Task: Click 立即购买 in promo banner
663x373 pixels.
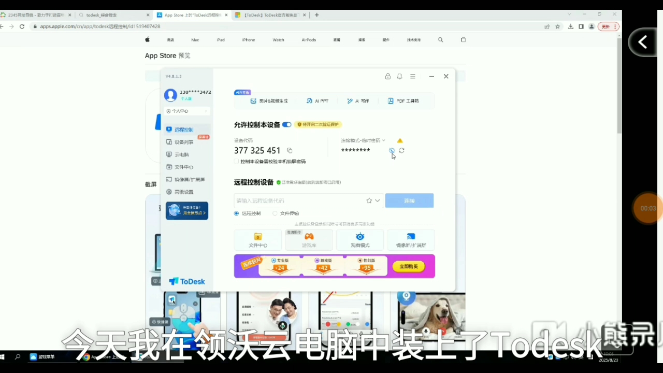Action: click(409, 266)
